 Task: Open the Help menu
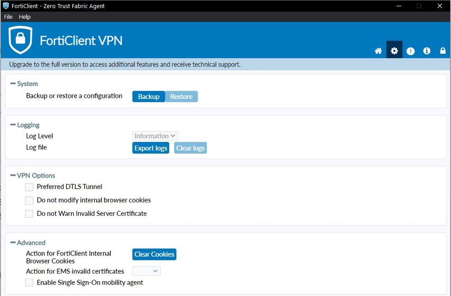pyautogui.click(x=25, y=17)
